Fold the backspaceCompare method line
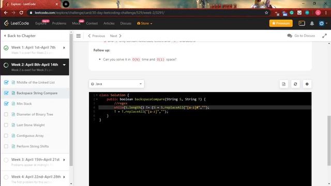Viewport: 331px width, 186px height. [97, 99]
